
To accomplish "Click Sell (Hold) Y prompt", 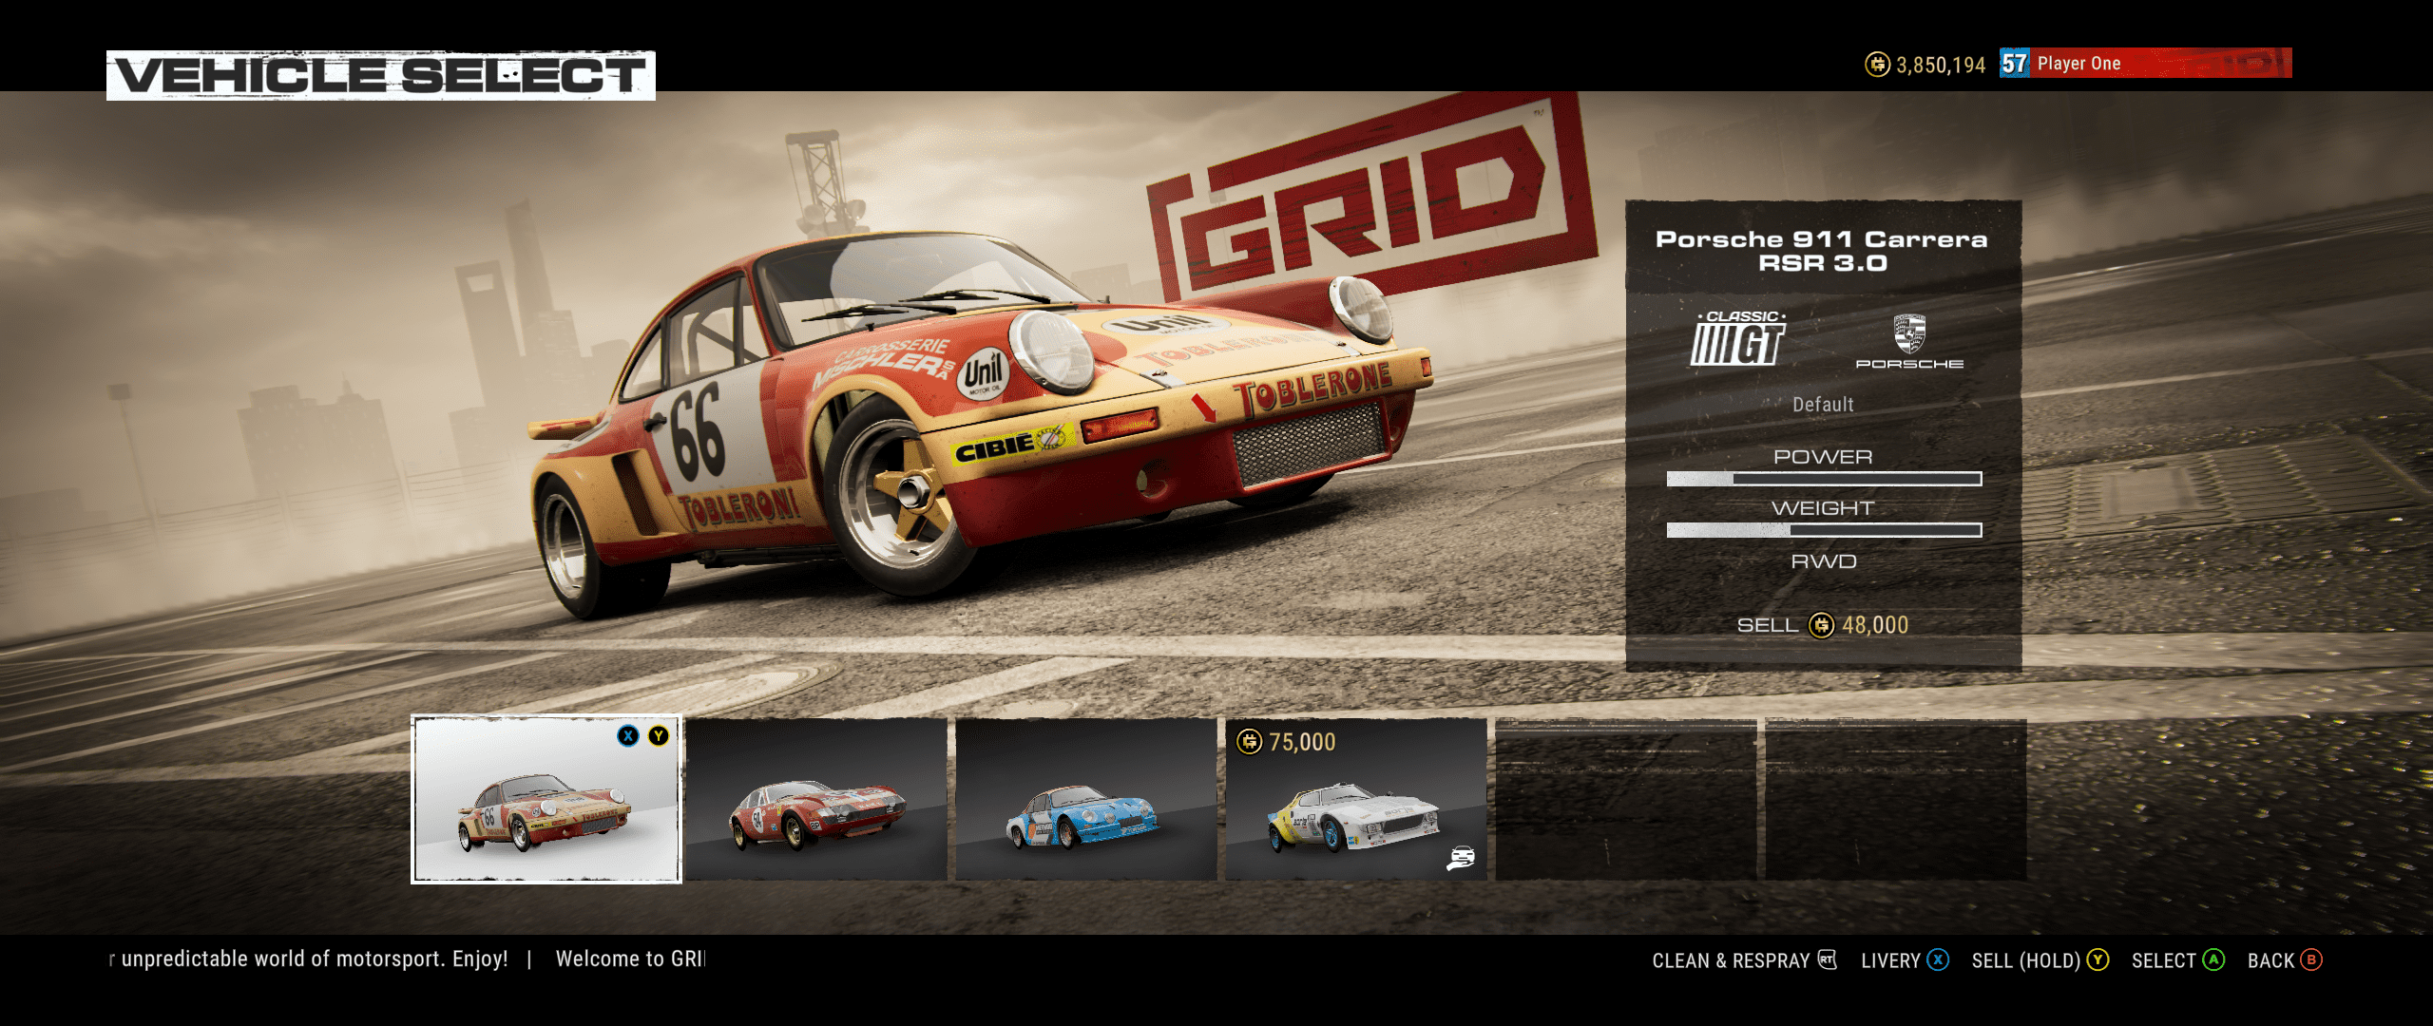I will coord(2040,960).
